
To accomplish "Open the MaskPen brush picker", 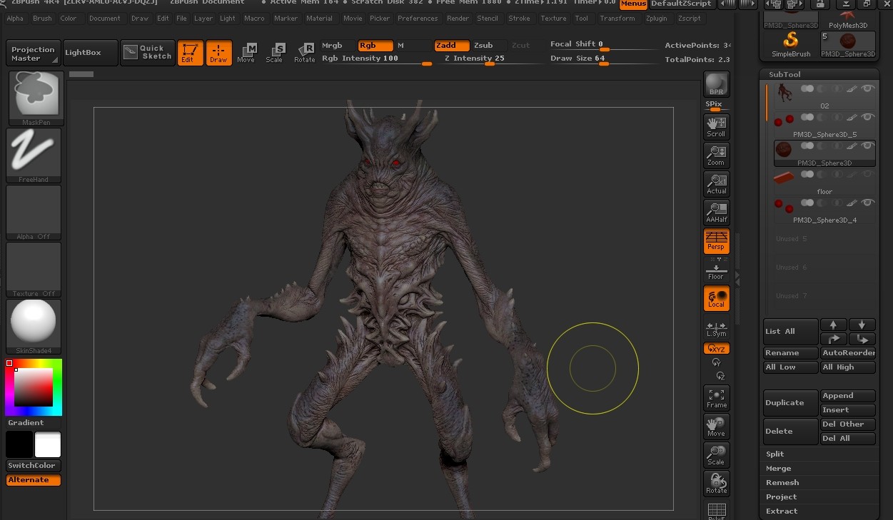I will (x=36, y=98).
